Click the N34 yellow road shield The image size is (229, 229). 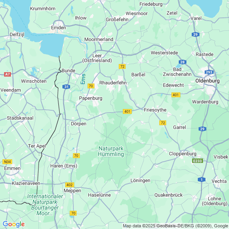pos(7,162)
